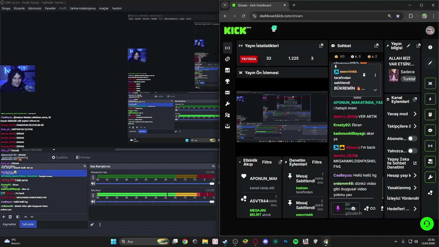439x247 pixels.
Task: Open the link icon in Kick sidebar
Action: coord(227,59)
